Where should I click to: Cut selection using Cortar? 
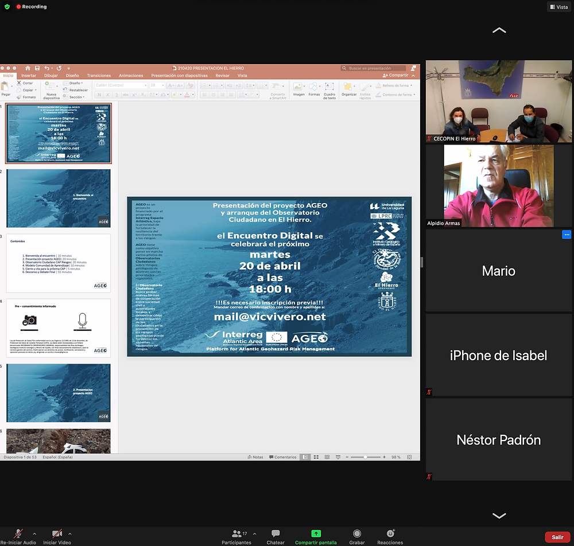[x=25, y=83]
